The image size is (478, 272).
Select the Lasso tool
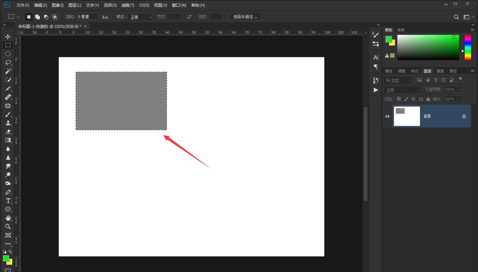pyautogui.click(x=8, y=62)
